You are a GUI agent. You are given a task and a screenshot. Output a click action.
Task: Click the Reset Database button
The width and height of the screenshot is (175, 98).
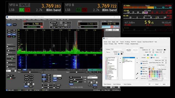[x=107, y=84]
